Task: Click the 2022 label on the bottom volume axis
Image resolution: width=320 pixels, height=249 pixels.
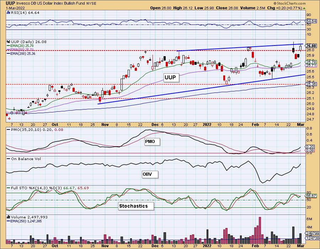Action: (207, 246)
